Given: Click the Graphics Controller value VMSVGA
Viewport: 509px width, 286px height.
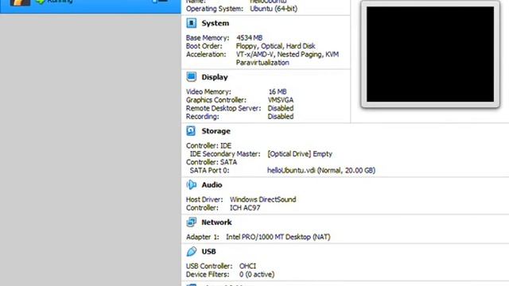Looking at the screenshot, I should pos(281,100).
